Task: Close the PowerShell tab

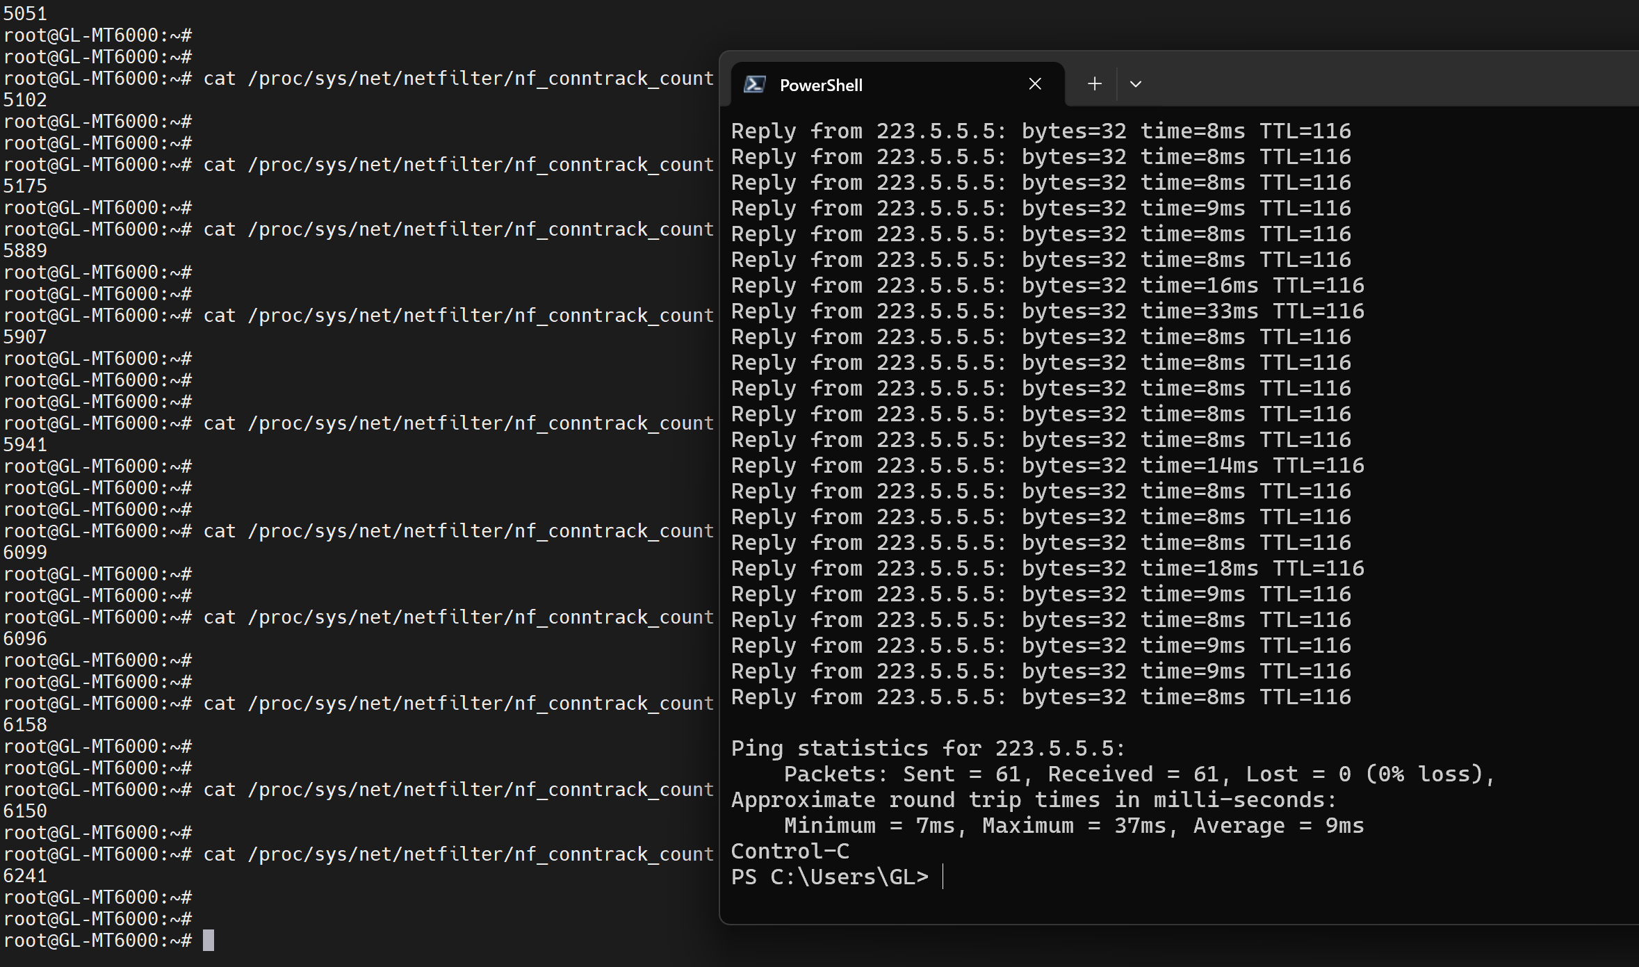Action: 1034,84
